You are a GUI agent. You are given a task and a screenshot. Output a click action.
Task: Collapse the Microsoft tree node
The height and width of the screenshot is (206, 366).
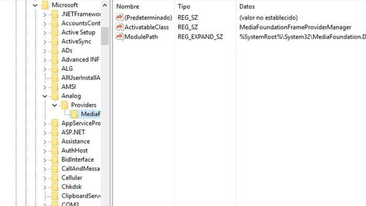[35, 5]
